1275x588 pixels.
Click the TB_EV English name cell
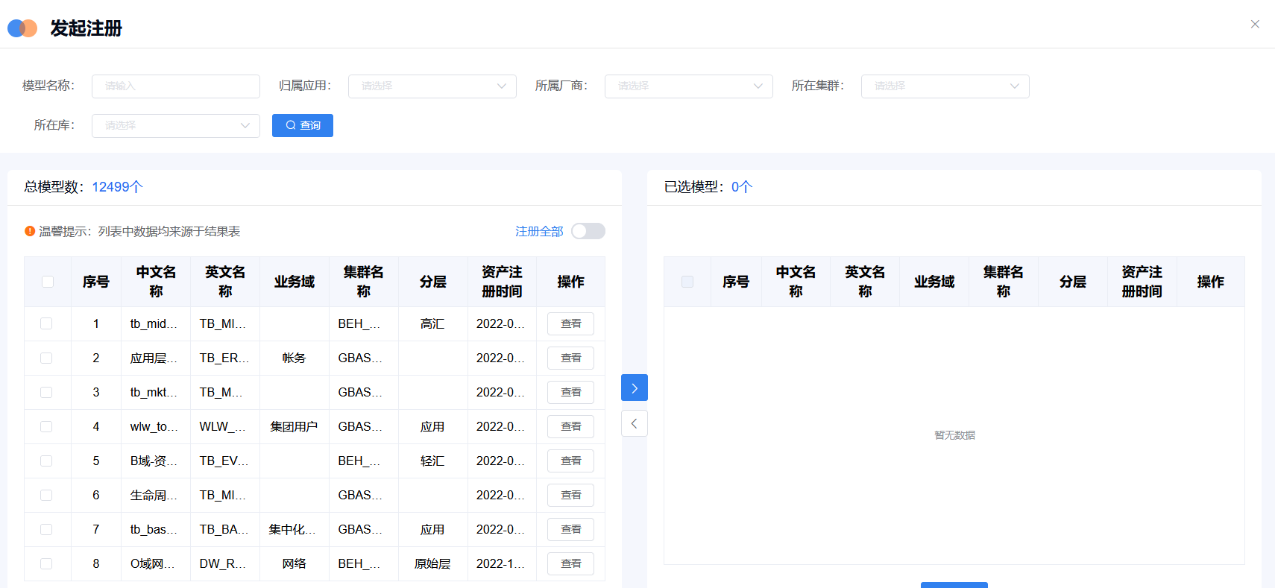[x=224, y=461]
